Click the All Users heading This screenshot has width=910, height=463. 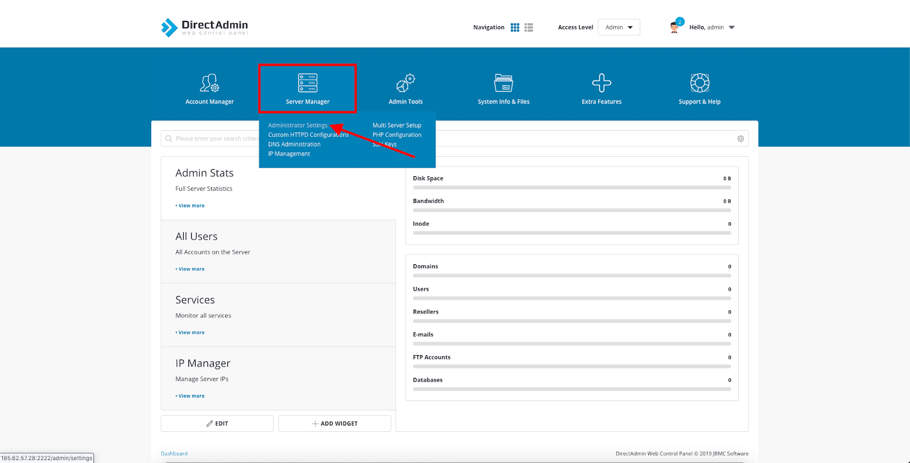[196, 236]
